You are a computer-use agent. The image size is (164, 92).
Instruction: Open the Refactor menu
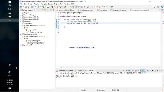tap(37, 4)
